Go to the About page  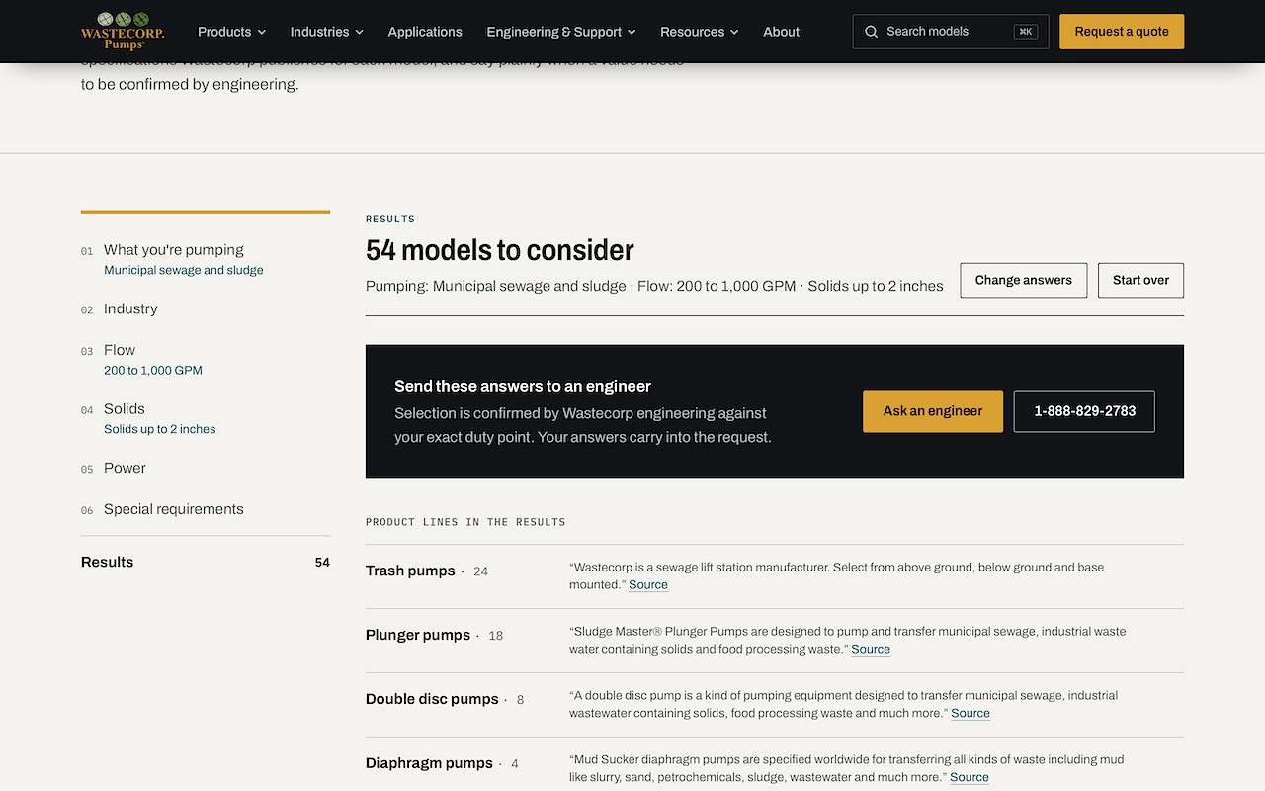tap(781, 32)
